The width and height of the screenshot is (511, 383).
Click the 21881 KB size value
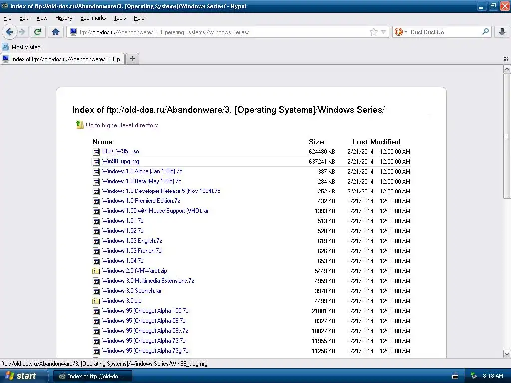tap(323, 311)
